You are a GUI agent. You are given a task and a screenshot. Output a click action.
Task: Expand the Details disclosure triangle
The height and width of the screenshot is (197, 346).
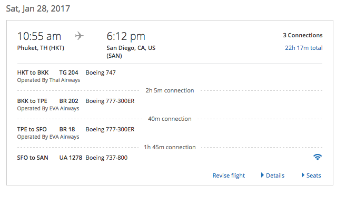tap(262, 175)
